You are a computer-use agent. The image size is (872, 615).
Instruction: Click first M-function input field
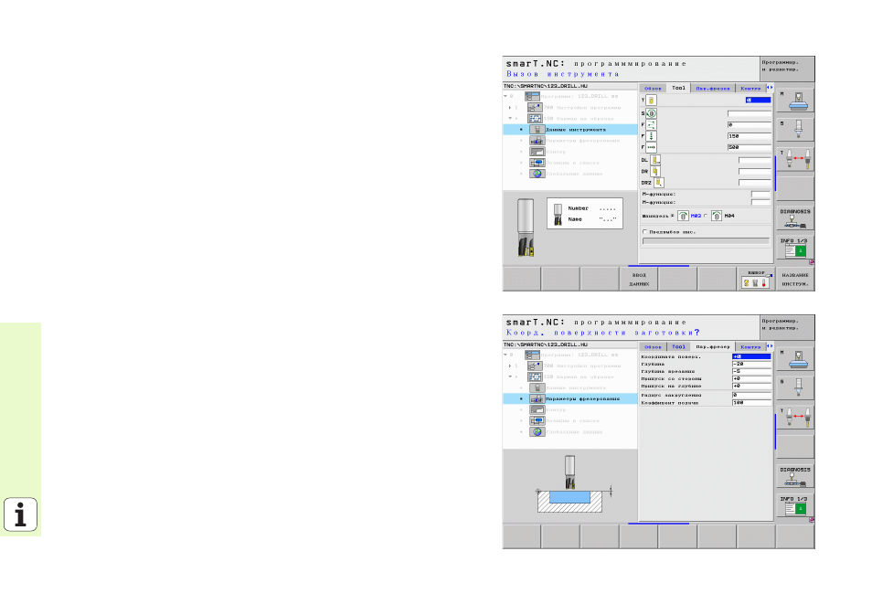coord(760,194)
